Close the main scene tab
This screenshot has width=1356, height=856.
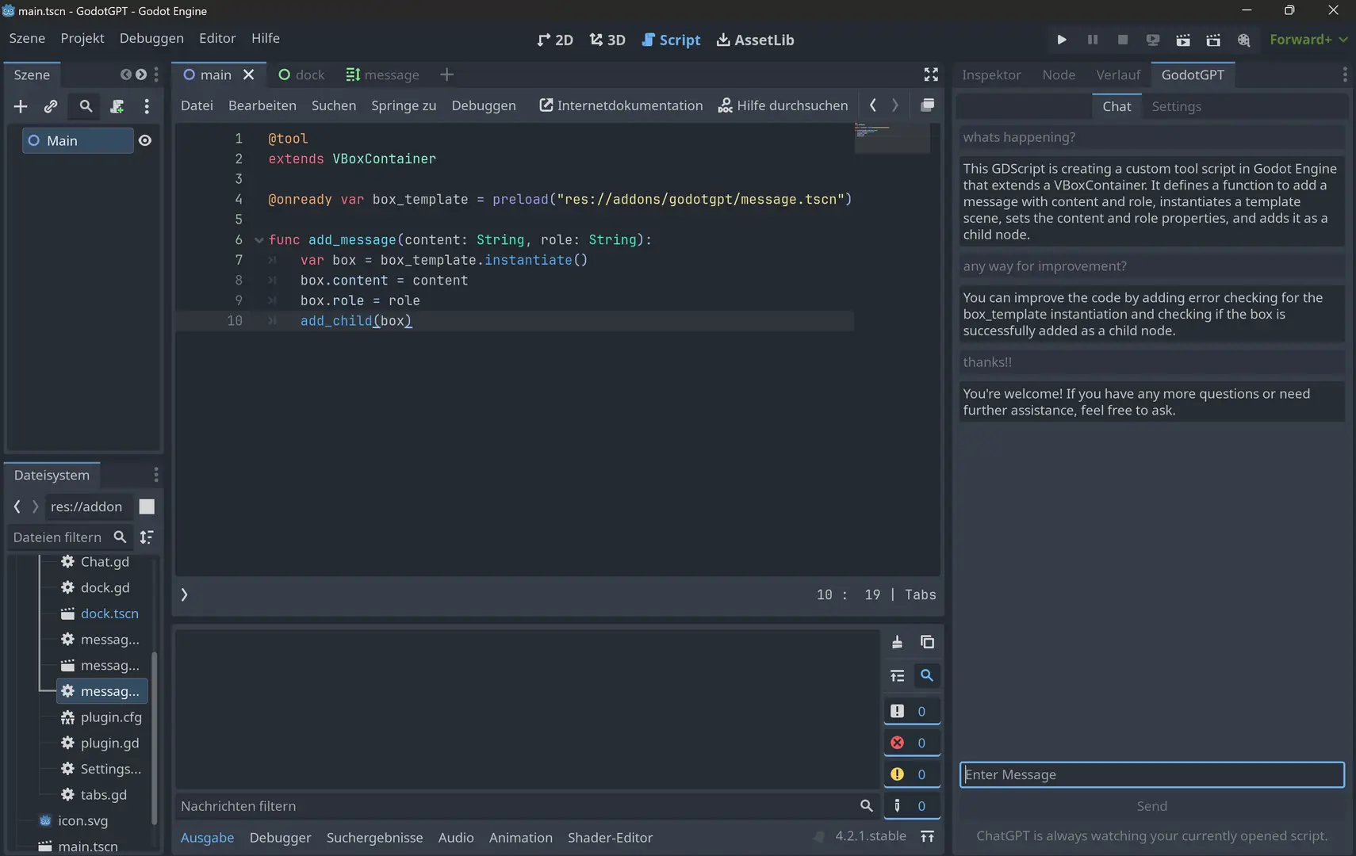(249, 75)
